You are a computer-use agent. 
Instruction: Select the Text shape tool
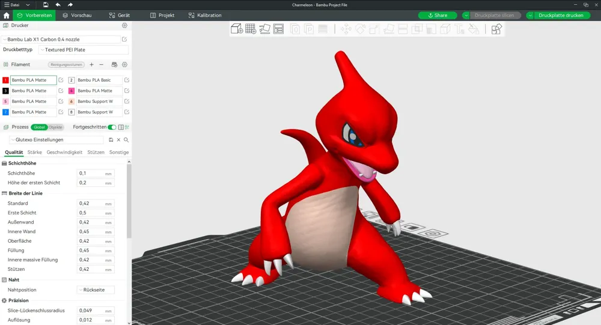pyautogui.click(x=459, y=29)
